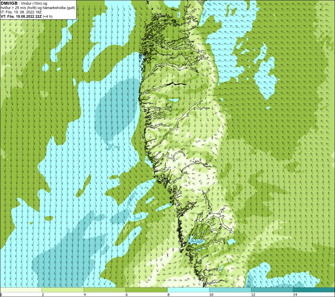Click the darkest teal legend swatch above 14
The width and height of the screenshot is (335, 297).
click(x=314, y=290)
